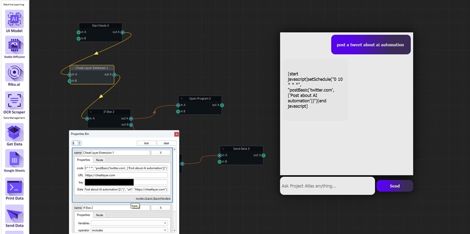This screenshot has width=470, height=234.
Task: Select the Riku.ai tool icon
Action: coord(14,72)
